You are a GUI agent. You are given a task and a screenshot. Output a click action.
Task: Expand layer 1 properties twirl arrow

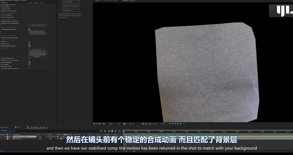point(5,137)
